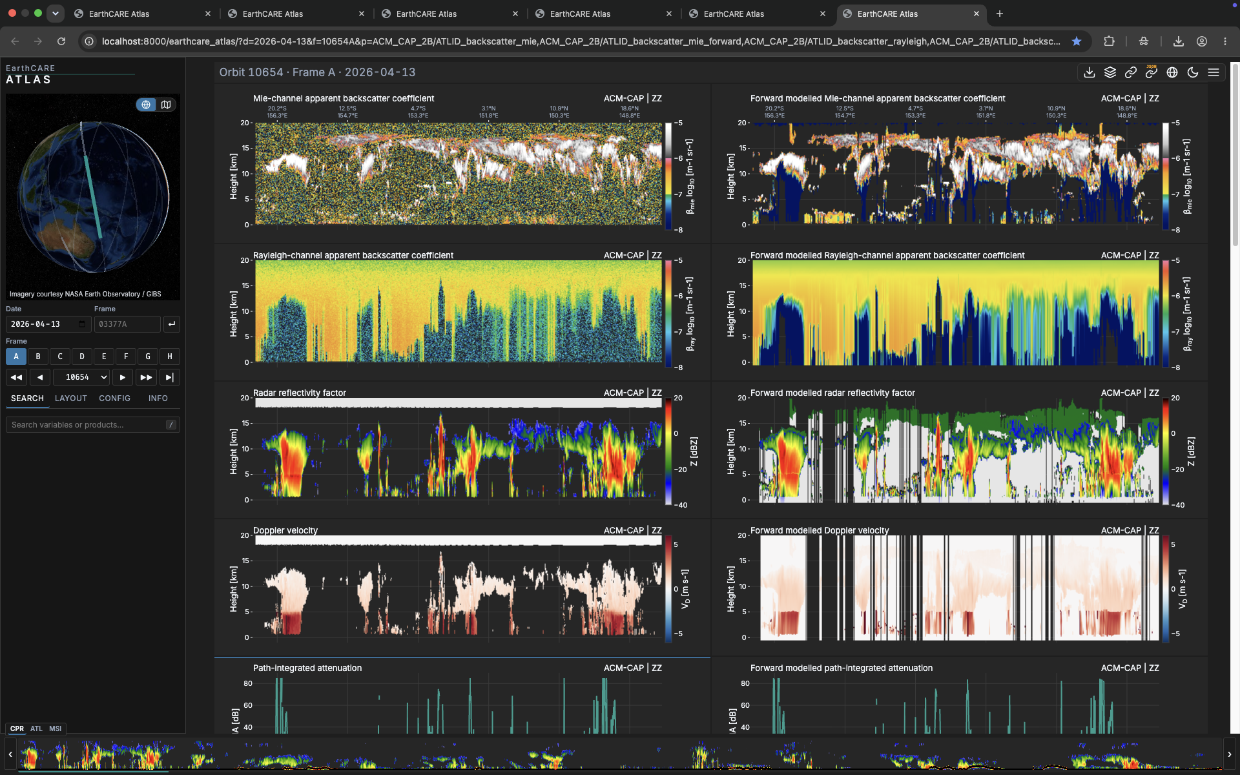Open the layers stack icon
Screen dimensions: 1240x775
(x=1110, y=72)
